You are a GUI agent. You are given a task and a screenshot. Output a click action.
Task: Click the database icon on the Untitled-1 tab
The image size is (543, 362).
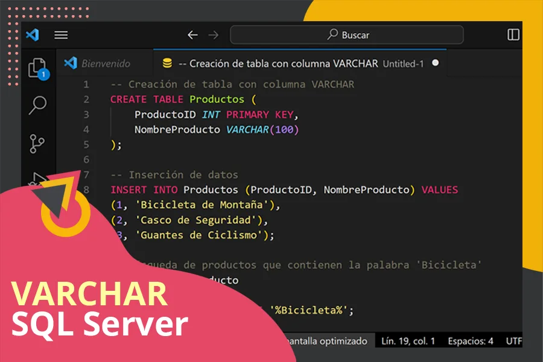[167, 63]
